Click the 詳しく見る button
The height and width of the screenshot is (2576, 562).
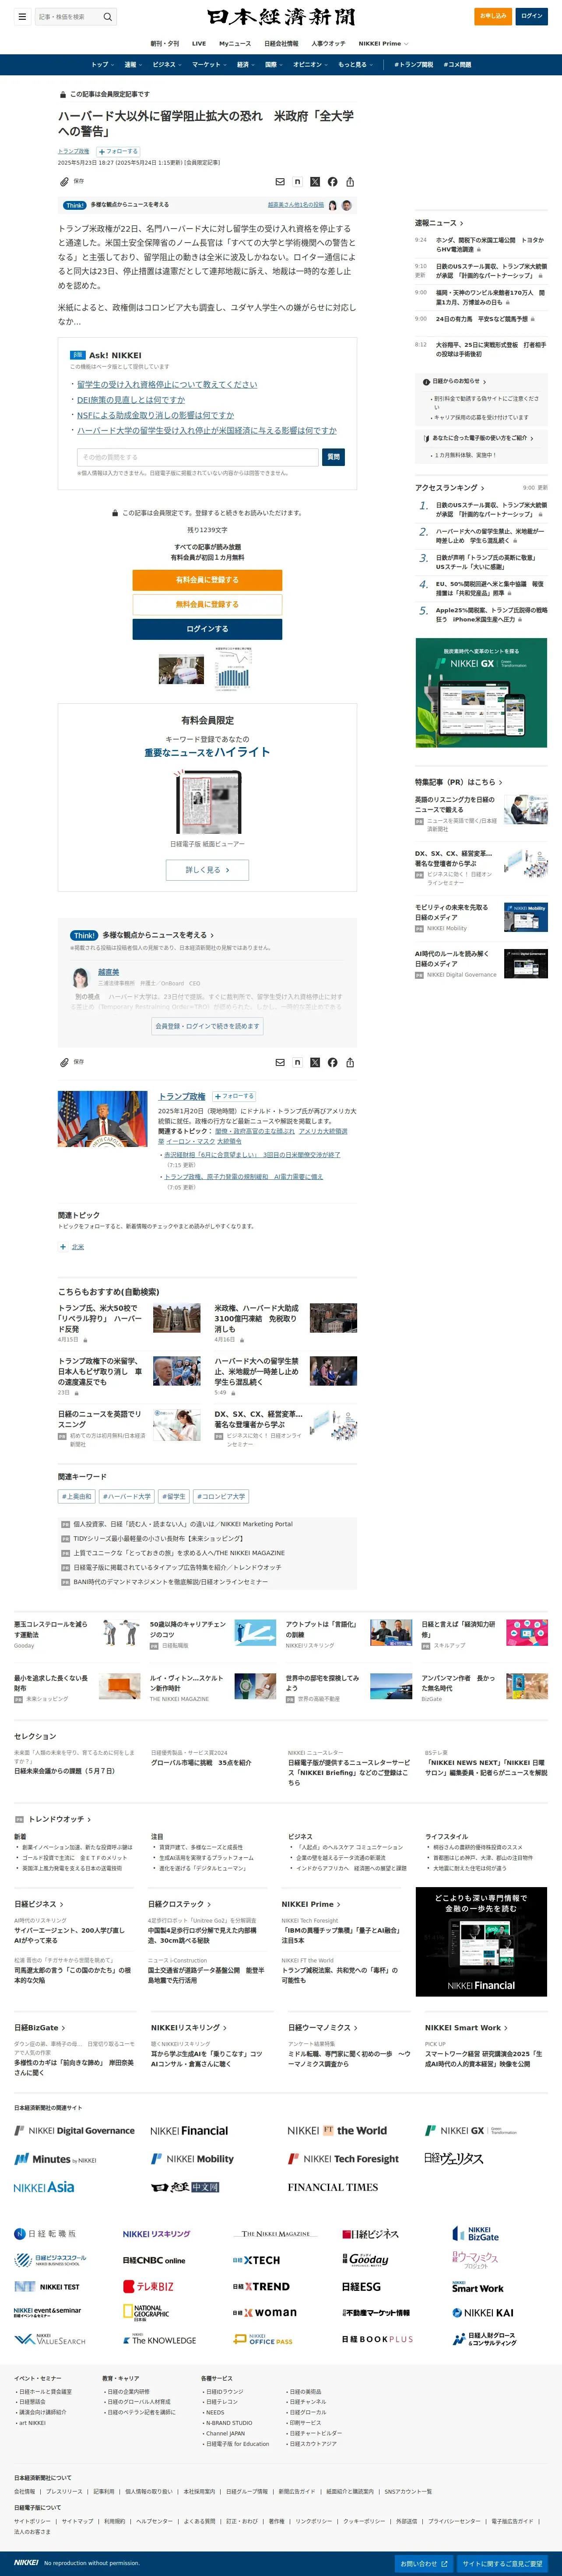point(207,870)
